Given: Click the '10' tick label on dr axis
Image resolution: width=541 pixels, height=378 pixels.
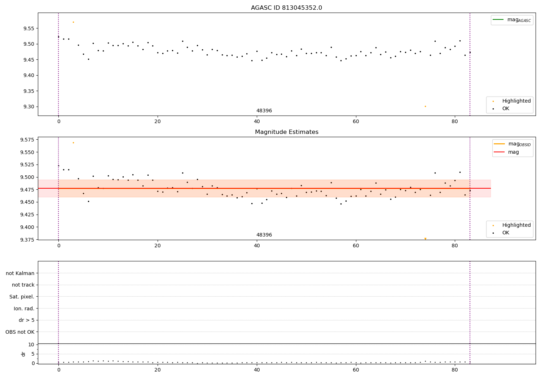Looking at the screenshot, I should pyautogui.click(x=31, y=345).
